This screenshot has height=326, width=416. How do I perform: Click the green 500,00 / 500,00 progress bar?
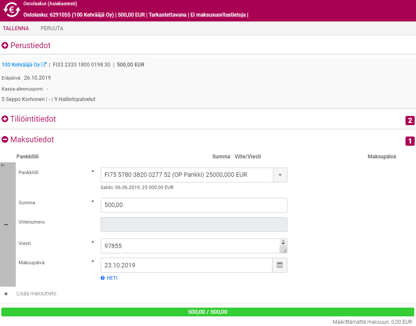(208, 312)
